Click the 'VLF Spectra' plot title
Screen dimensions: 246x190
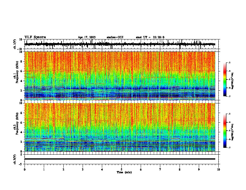click(35, 37)
